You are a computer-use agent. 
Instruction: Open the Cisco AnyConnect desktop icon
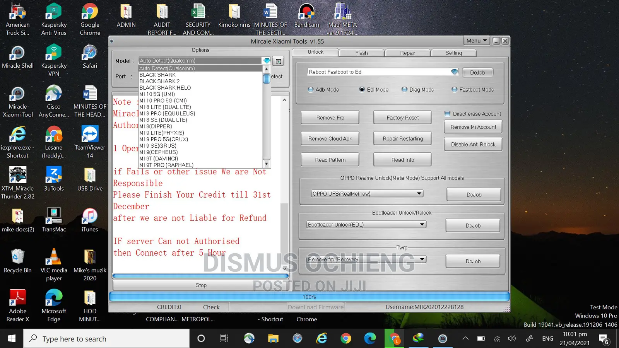pos(54,102)
